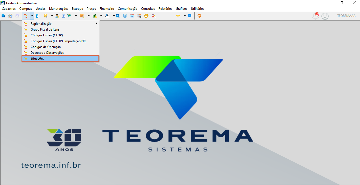The height and width of the screenshot is (185, 360).
Task: Choose the Situações menu entry
Action: 60,59
